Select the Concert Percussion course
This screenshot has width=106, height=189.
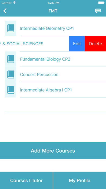pyautogui.click(x=39, y=74)
